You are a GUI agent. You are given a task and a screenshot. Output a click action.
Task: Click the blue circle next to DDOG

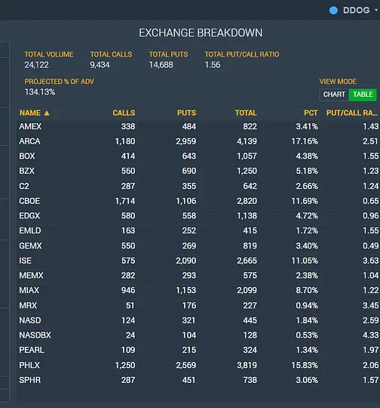[333, 11]
